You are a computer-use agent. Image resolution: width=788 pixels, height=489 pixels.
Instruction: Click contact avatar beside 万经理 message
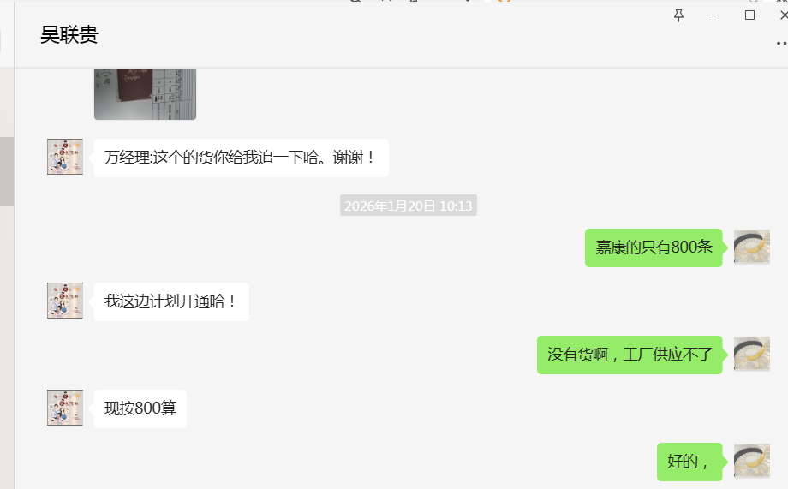click(x=65, y=157)
